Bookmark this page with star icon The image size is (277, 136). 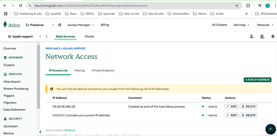tap(237, 6)
